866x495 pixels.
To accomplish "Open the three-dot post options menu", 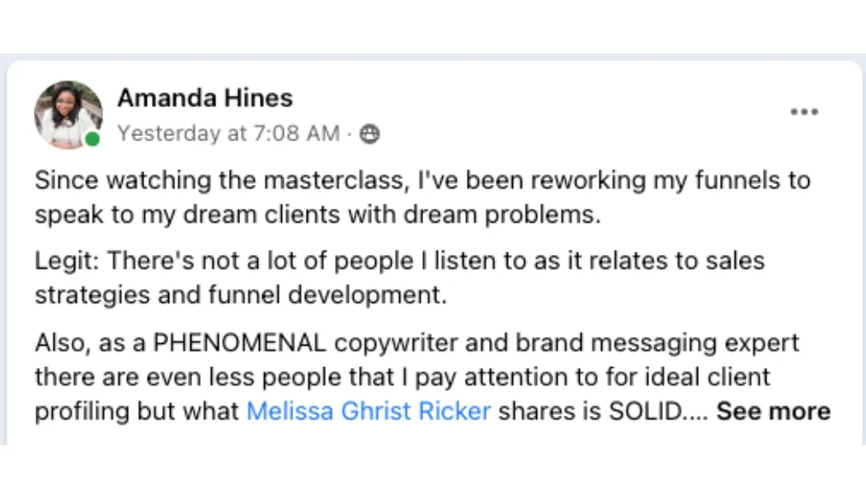I will [x=803, y=111].
